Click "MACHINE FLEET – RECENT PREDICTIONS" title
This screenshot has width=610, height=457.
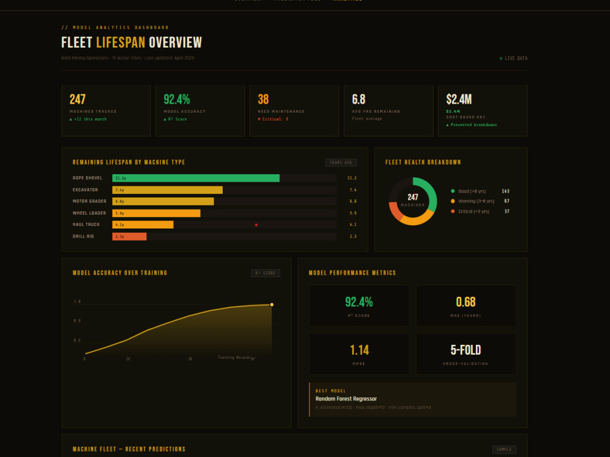click(129, 449)
